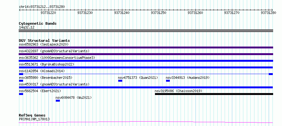Click the Cytogenetic Bands track title

(38, 23)
